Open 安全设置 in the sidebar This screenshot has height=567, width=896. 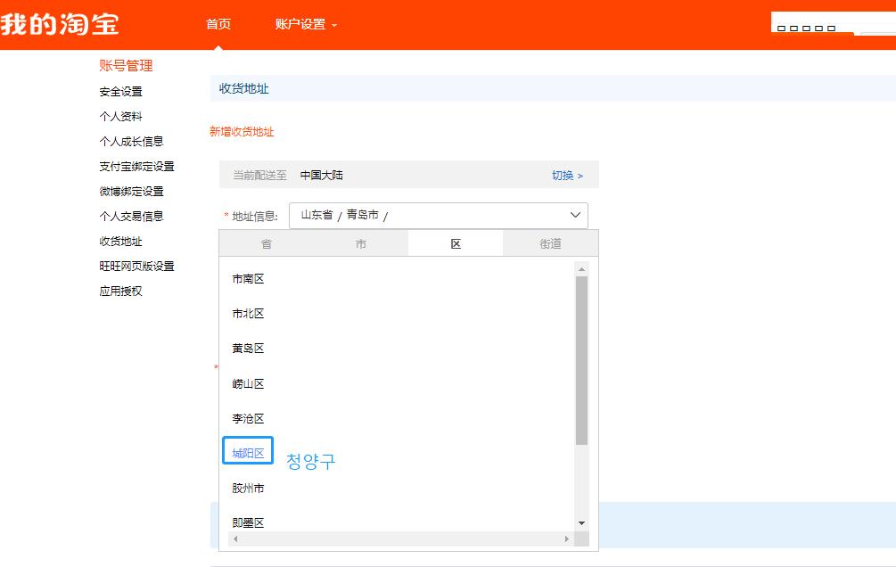(120, 92)
